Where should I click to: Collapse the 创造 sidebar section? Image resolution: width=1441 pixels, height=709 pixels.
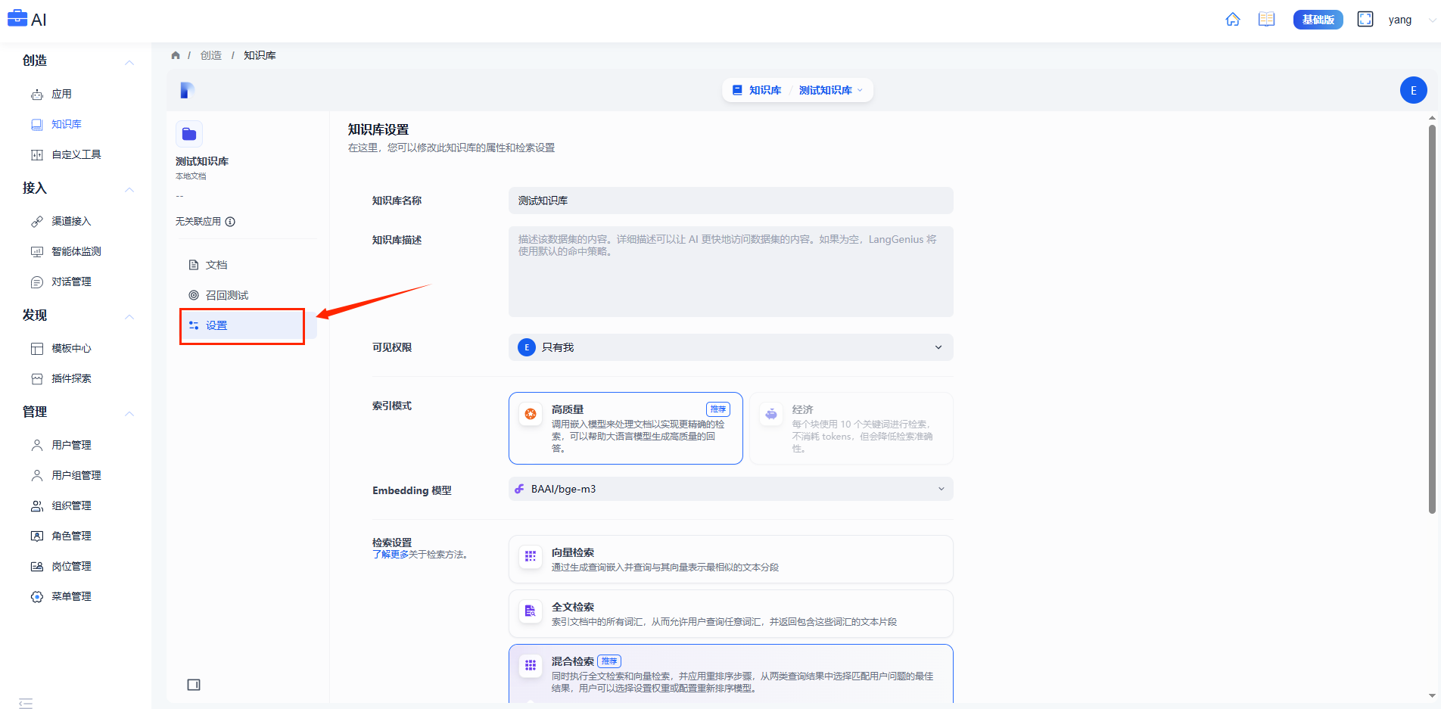129,62
